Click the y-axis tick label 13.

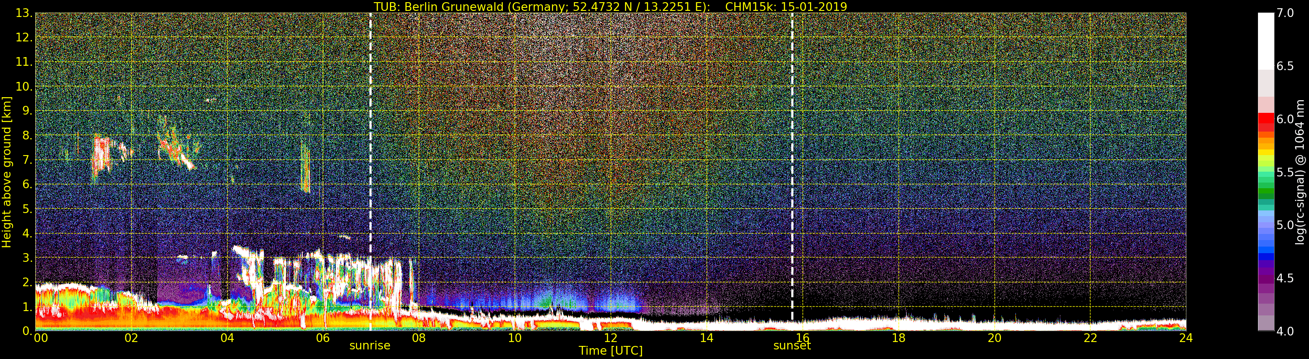point(24,13)
